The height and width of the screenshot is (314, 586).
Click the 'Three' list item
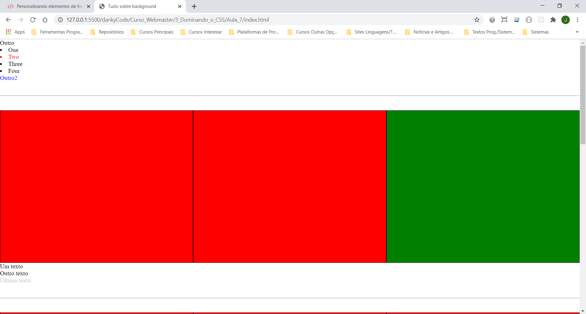[x=15, y=64]
